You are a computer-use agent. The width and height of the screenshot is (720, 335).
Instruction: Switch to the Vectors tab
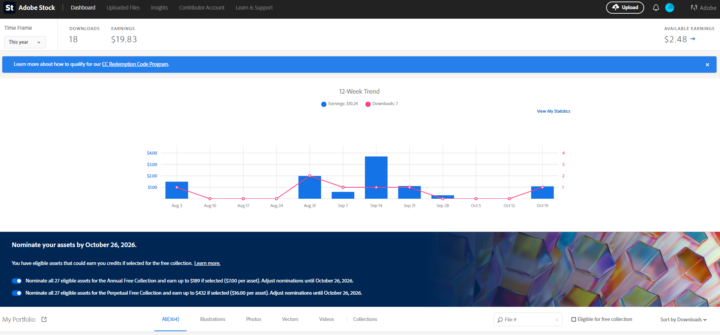(290, 319)
